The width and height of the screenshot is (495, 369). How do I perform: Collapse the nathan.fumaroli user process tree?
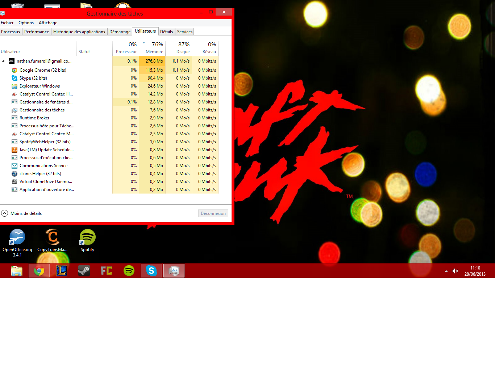click(3, 61)
